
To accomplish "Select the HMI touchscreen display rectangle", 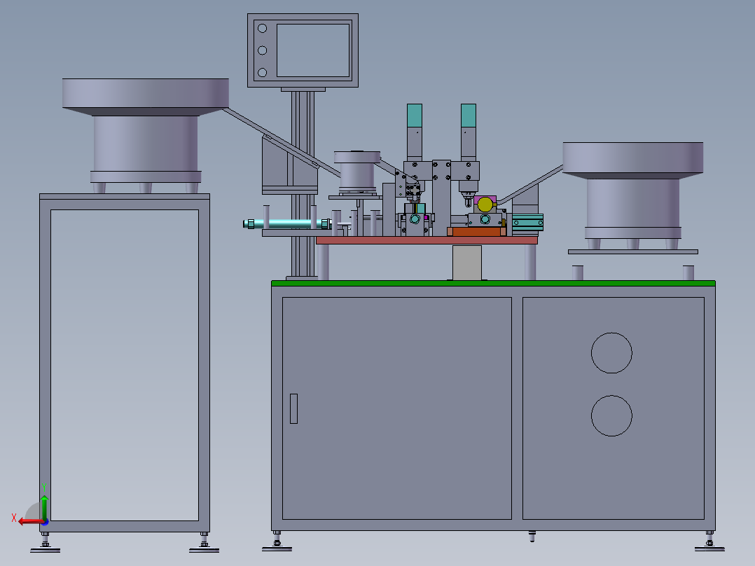I will (313, 50).
